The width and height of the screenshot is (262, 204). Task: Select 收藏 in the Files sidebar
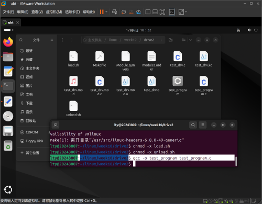[36, 60]
